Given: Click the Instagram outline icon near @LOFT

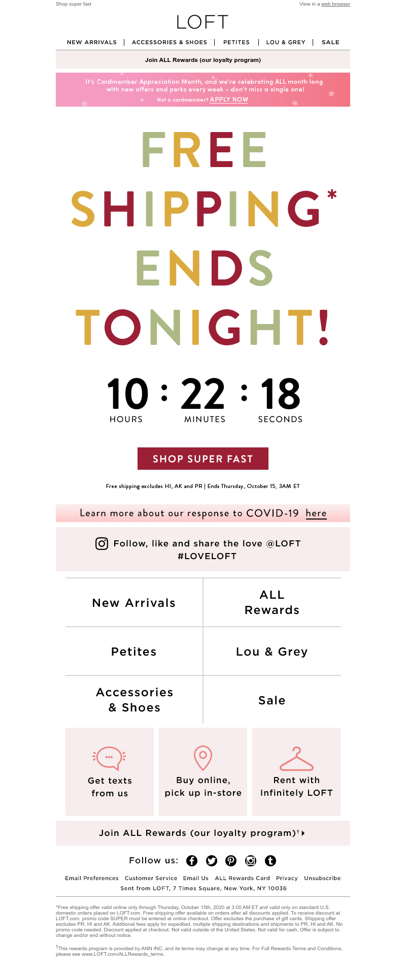Looking at the screenshot, I should coord(101,543).
